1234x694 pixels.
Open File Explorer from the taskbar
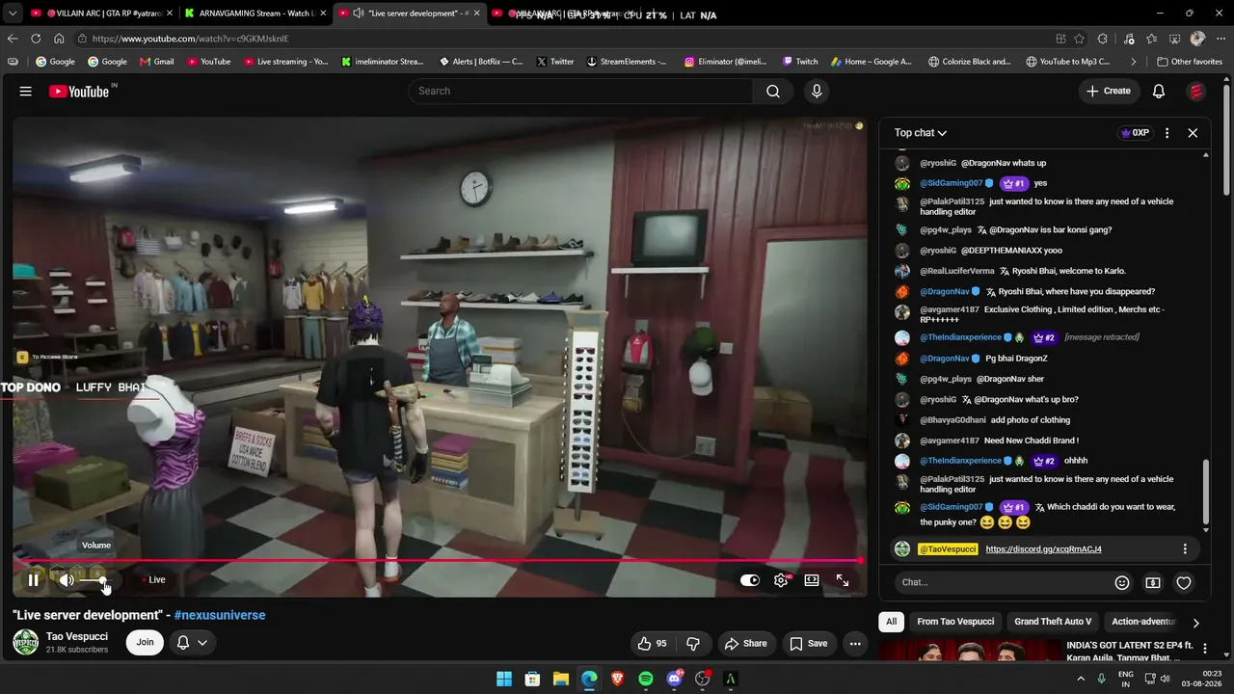[560, 679]
